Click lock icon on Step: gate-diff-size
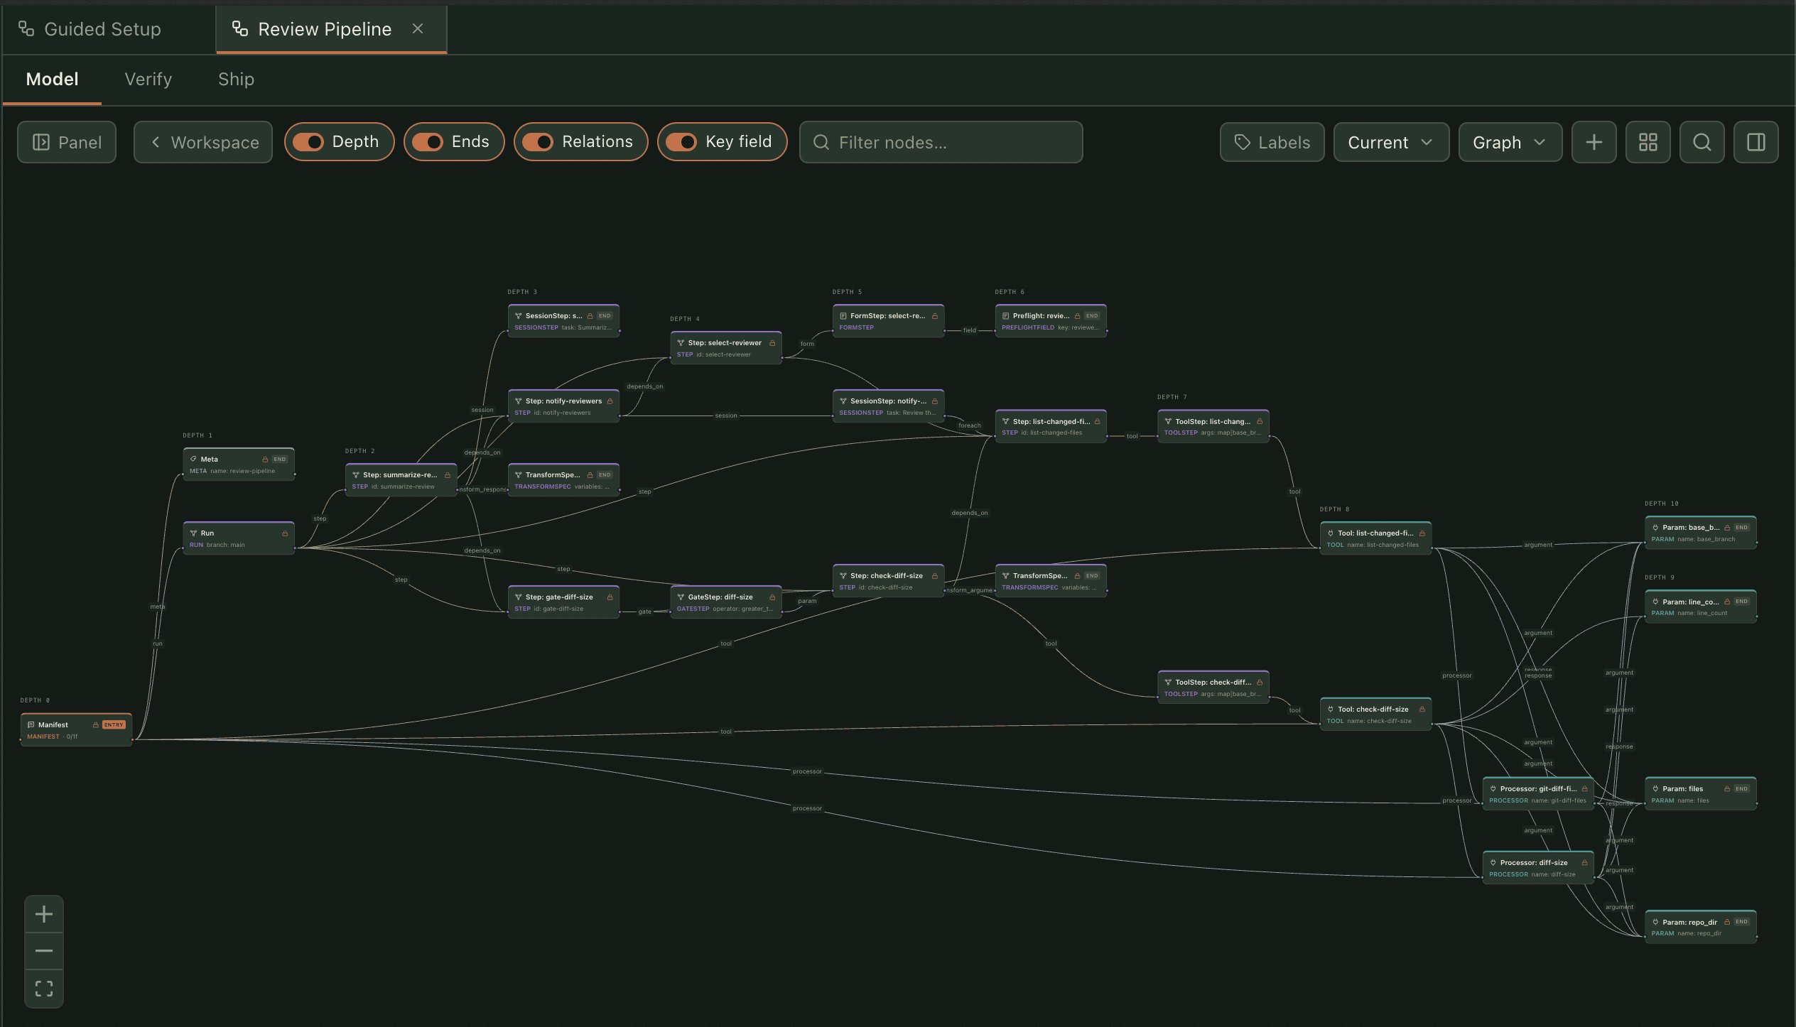 pyautogui.click(x=610, y=597)
